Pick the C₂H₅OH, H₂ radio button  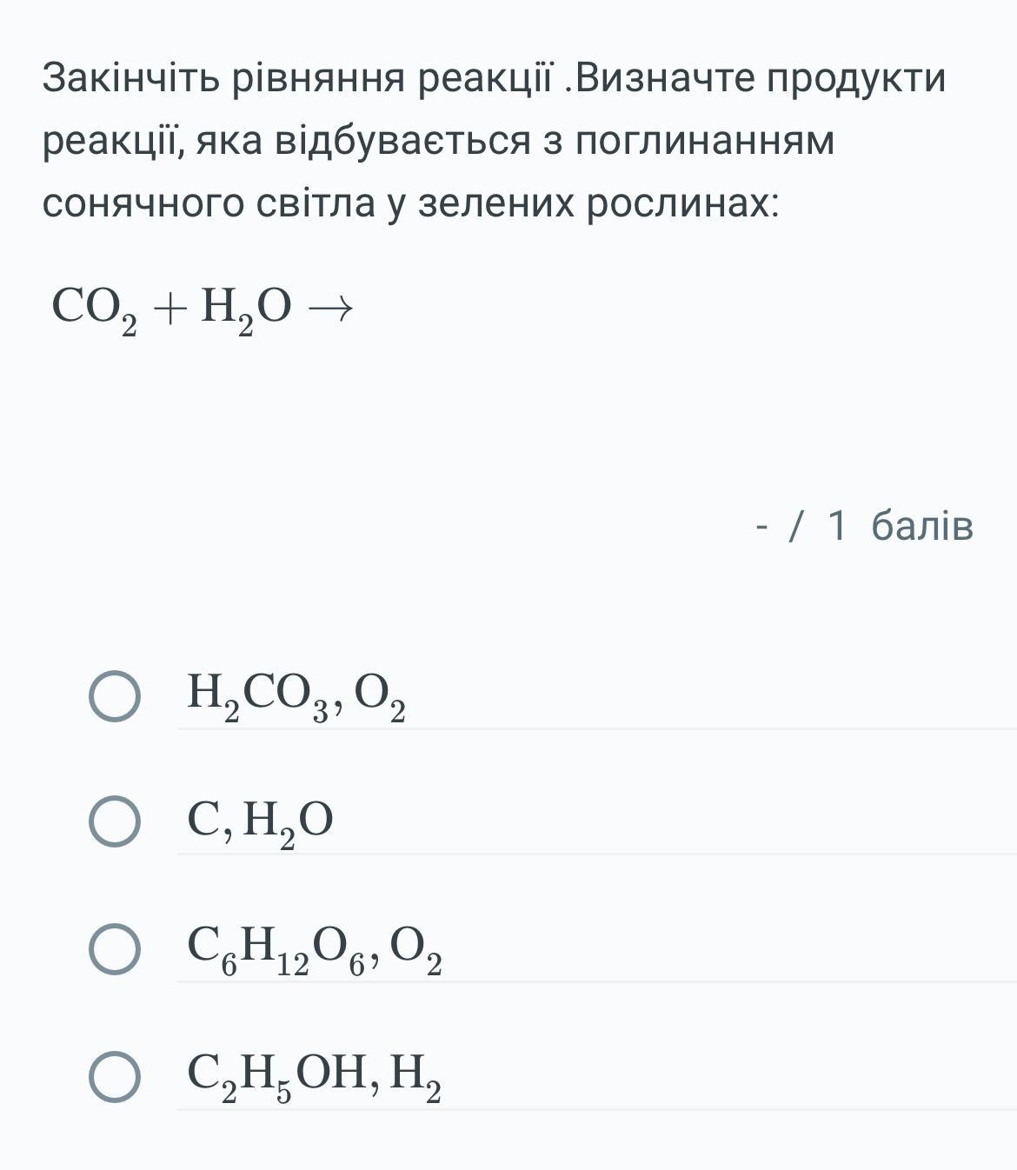click(x=114, y=1077)
